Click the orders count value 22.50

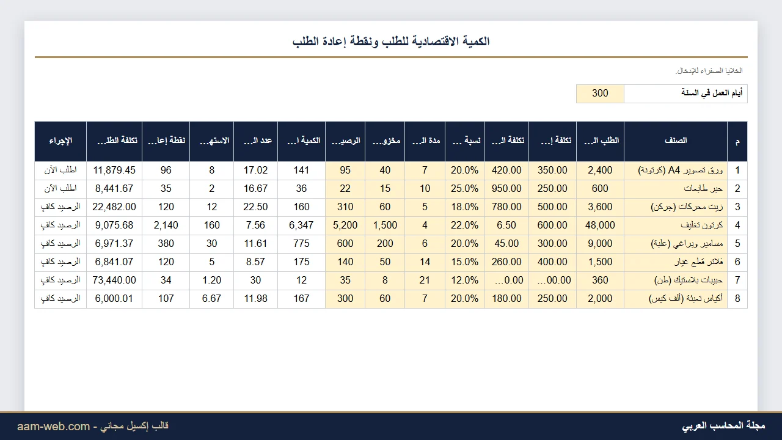(255, 207)
